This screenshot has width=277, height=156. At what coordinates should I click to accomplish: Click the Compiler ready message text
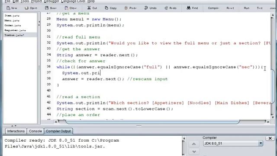[x=62, y=143]
